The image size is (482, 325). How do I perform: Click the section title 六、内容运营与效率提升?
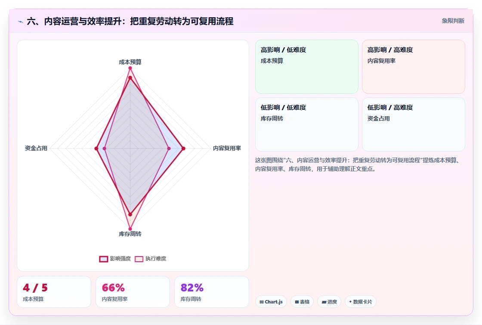130,21
